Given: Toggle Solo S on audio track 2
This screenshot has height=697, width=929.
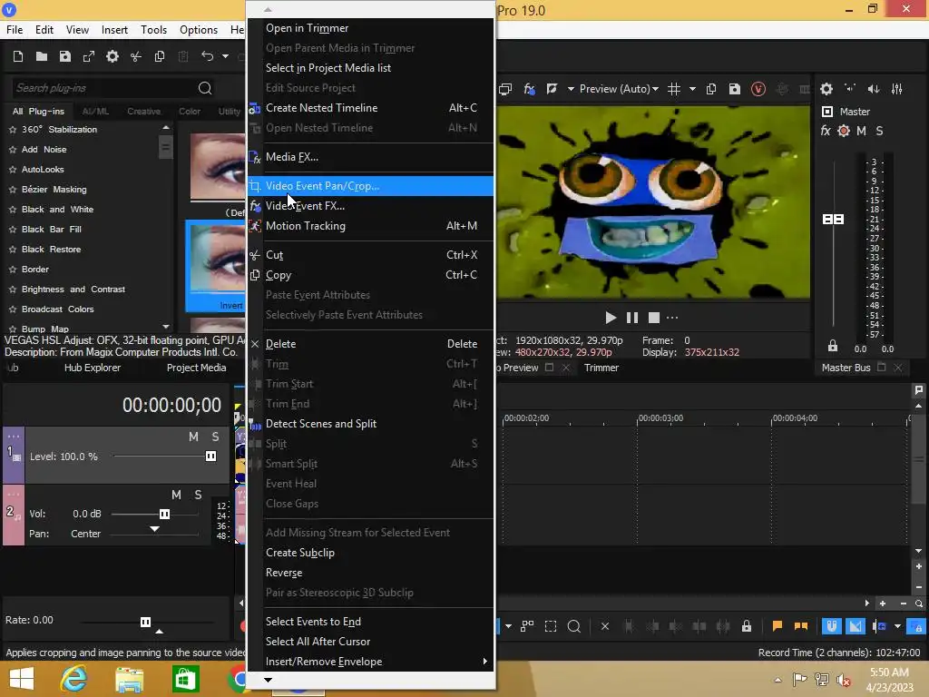Looking at the screenshot, I should (198, 495).
